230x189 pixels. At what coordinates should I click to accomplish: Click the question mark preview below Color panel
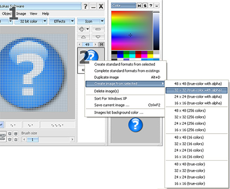click(135, 125)
